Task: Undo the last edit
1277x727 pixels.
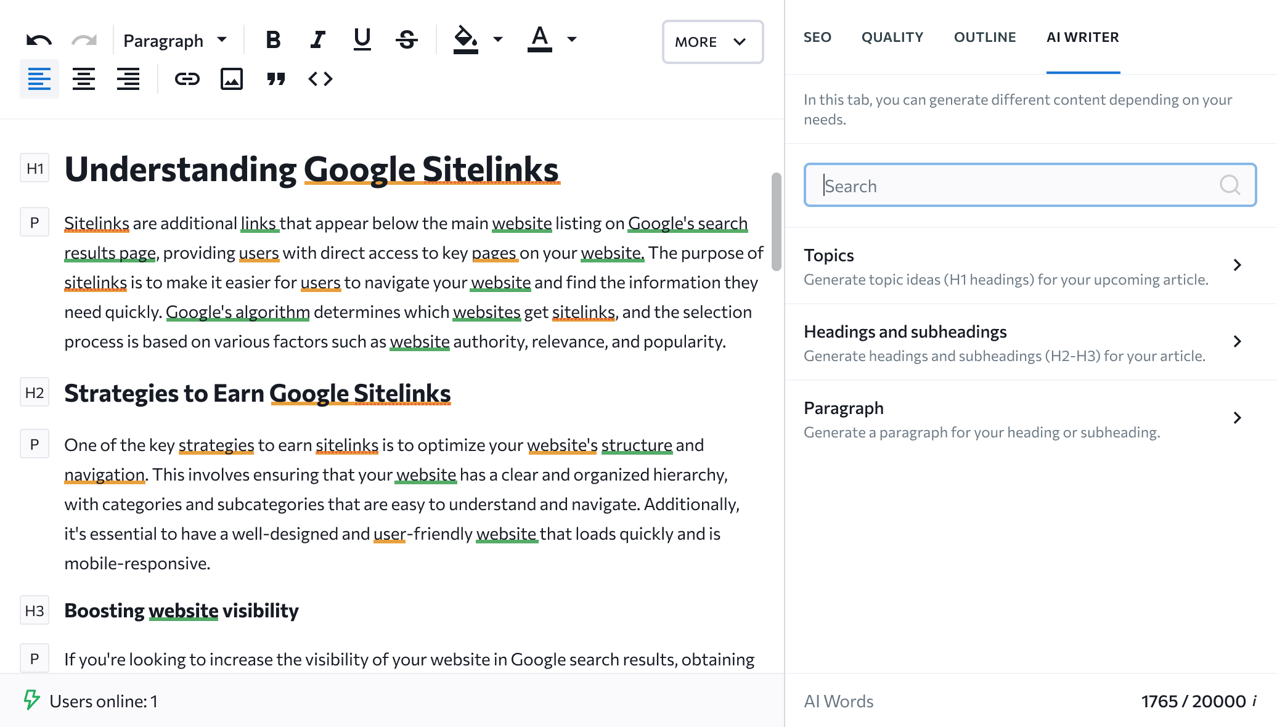Action: 38,39
